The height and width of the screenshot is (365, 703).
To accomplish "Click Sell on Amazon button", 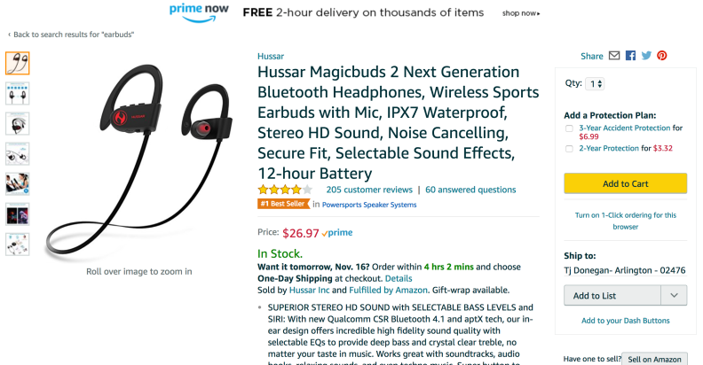I will coord(654,359).
